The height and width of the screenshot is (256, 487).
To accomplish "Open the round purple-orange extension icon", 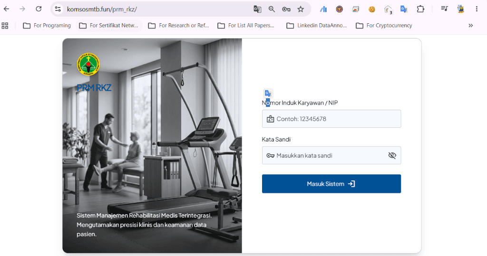I will 340,9.
